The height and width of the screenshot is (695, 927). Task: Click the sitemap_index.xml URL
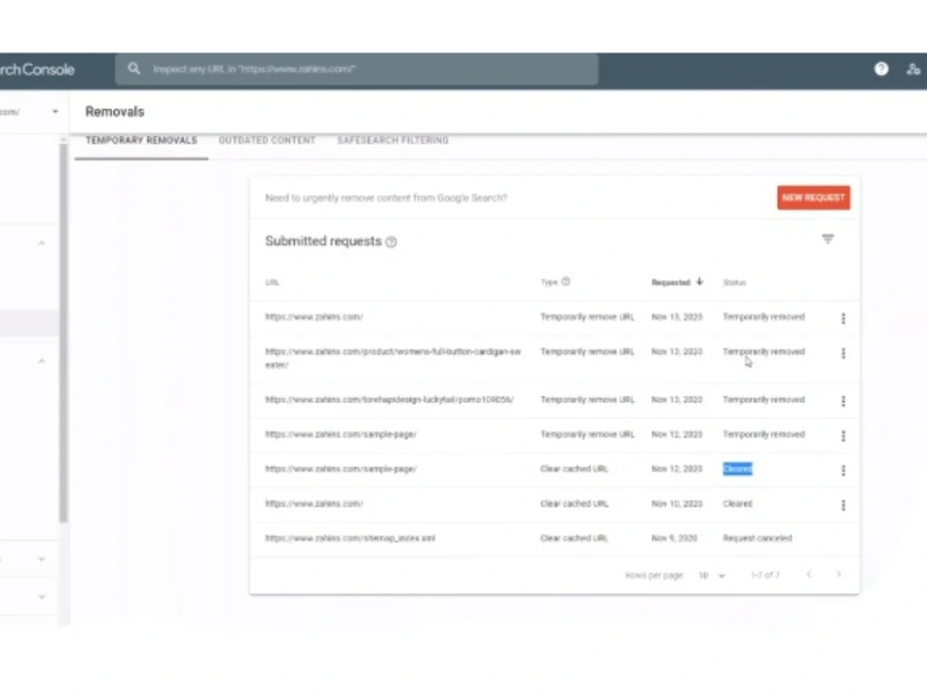(x=350, y=538)
